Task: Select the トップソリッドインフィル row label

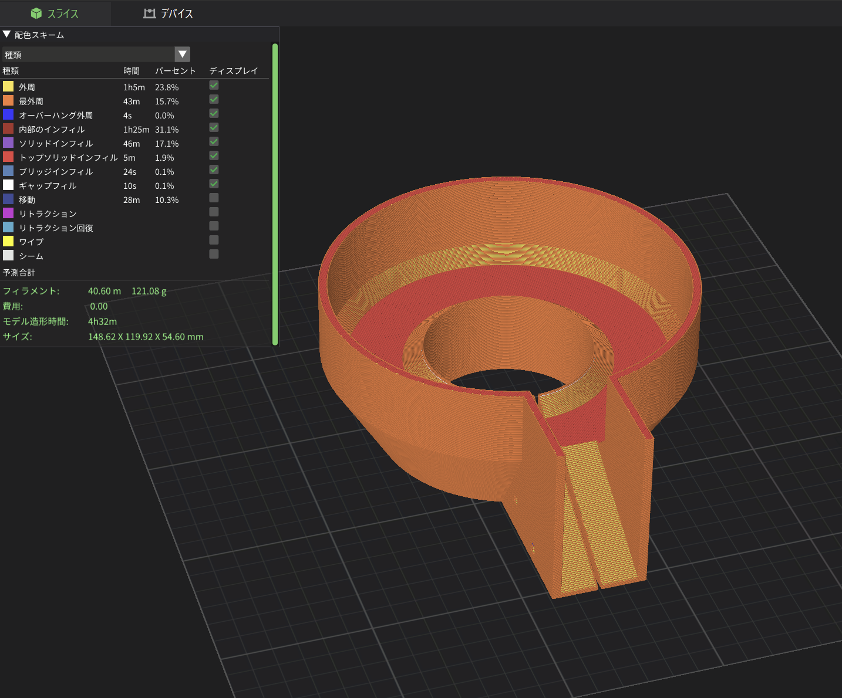Action: click(x=68, y=158)
